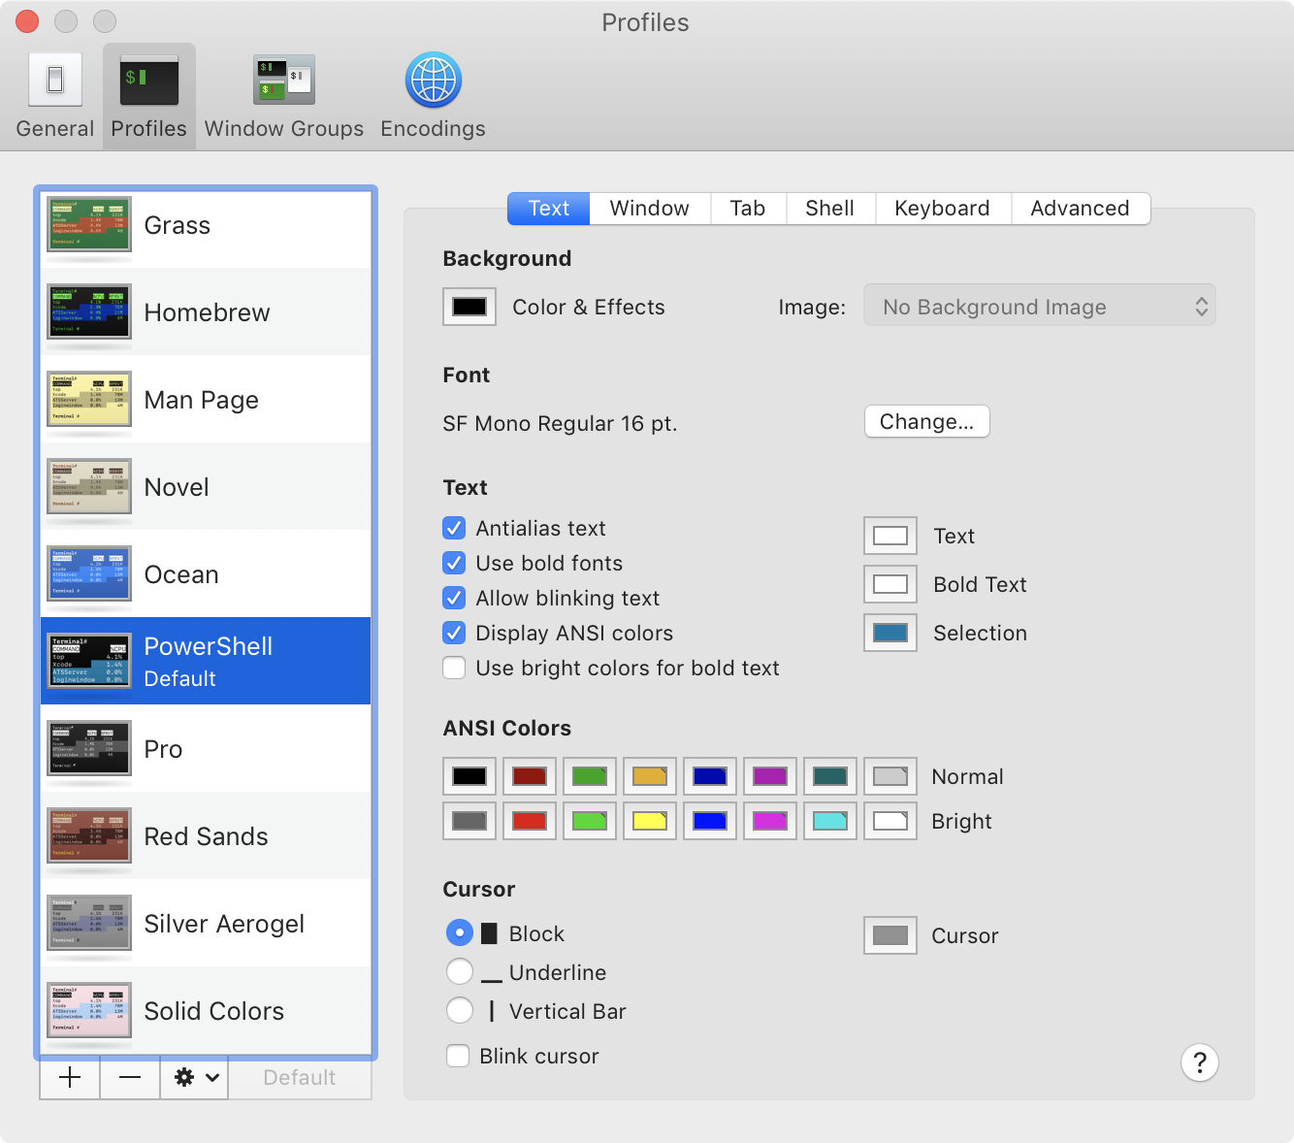Pick the Solid Colors profile
The image size is (1294, 1143).
tap(206, 1011)
